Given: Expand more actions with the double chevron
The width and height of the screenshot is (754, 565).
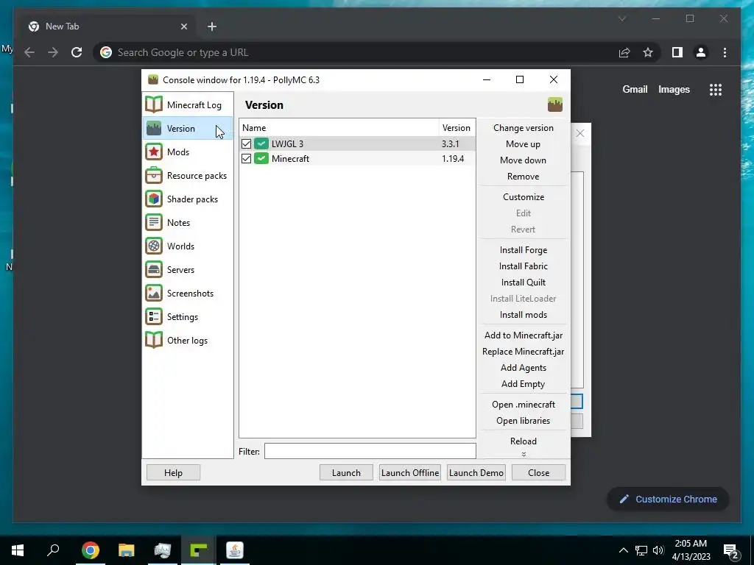Looking at the screenshot, I should click(524, 454).
